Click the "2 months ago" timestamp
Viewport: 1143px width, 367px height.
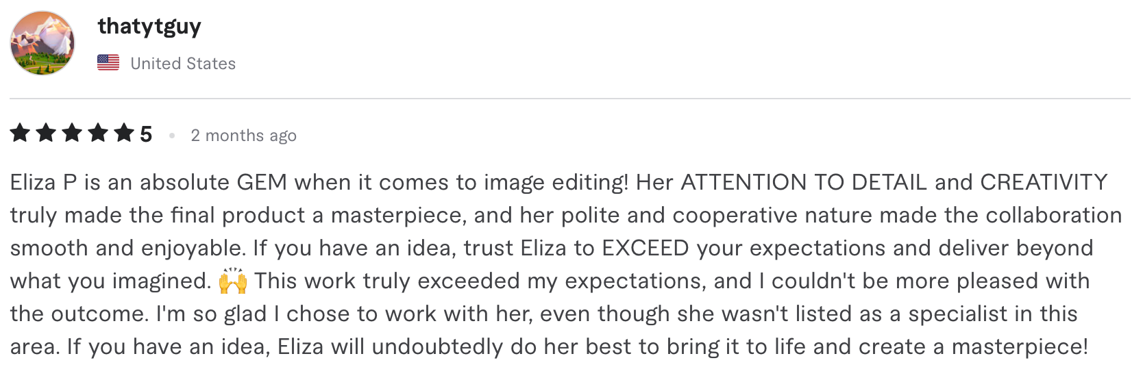(243, 136)
